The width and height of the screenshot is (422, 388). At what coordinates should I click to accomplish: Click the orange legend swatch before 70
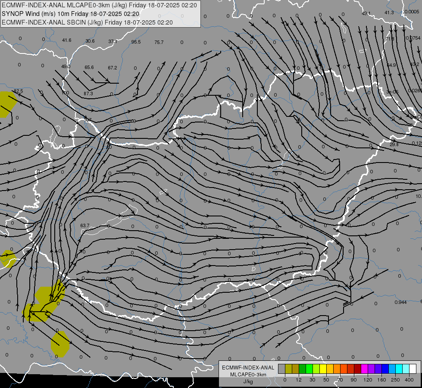point(337,369)
